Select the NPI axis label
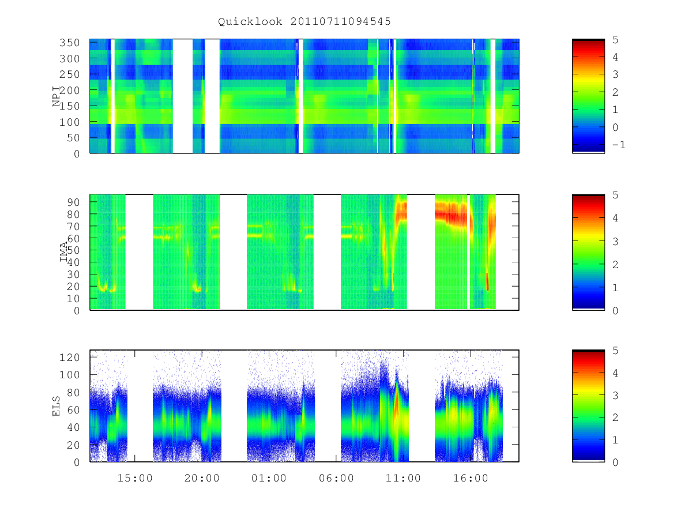 (57, 96)
